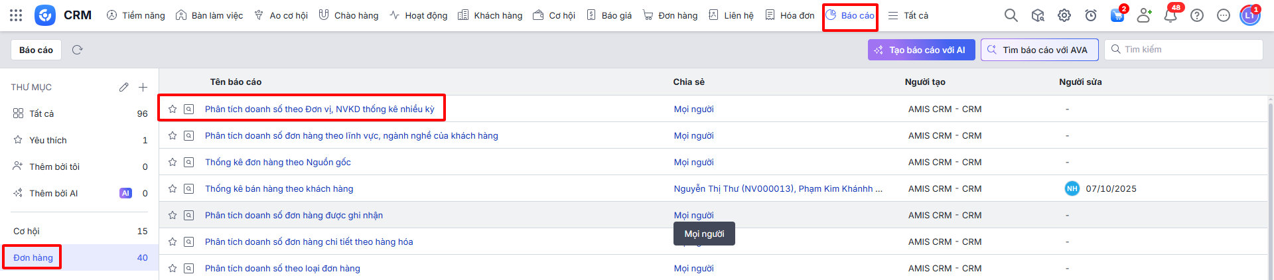The width and height of the screenshot is (1274, 280).
Task: Click the pencil edit icon in Thư mục
Action: coord(123,87)
